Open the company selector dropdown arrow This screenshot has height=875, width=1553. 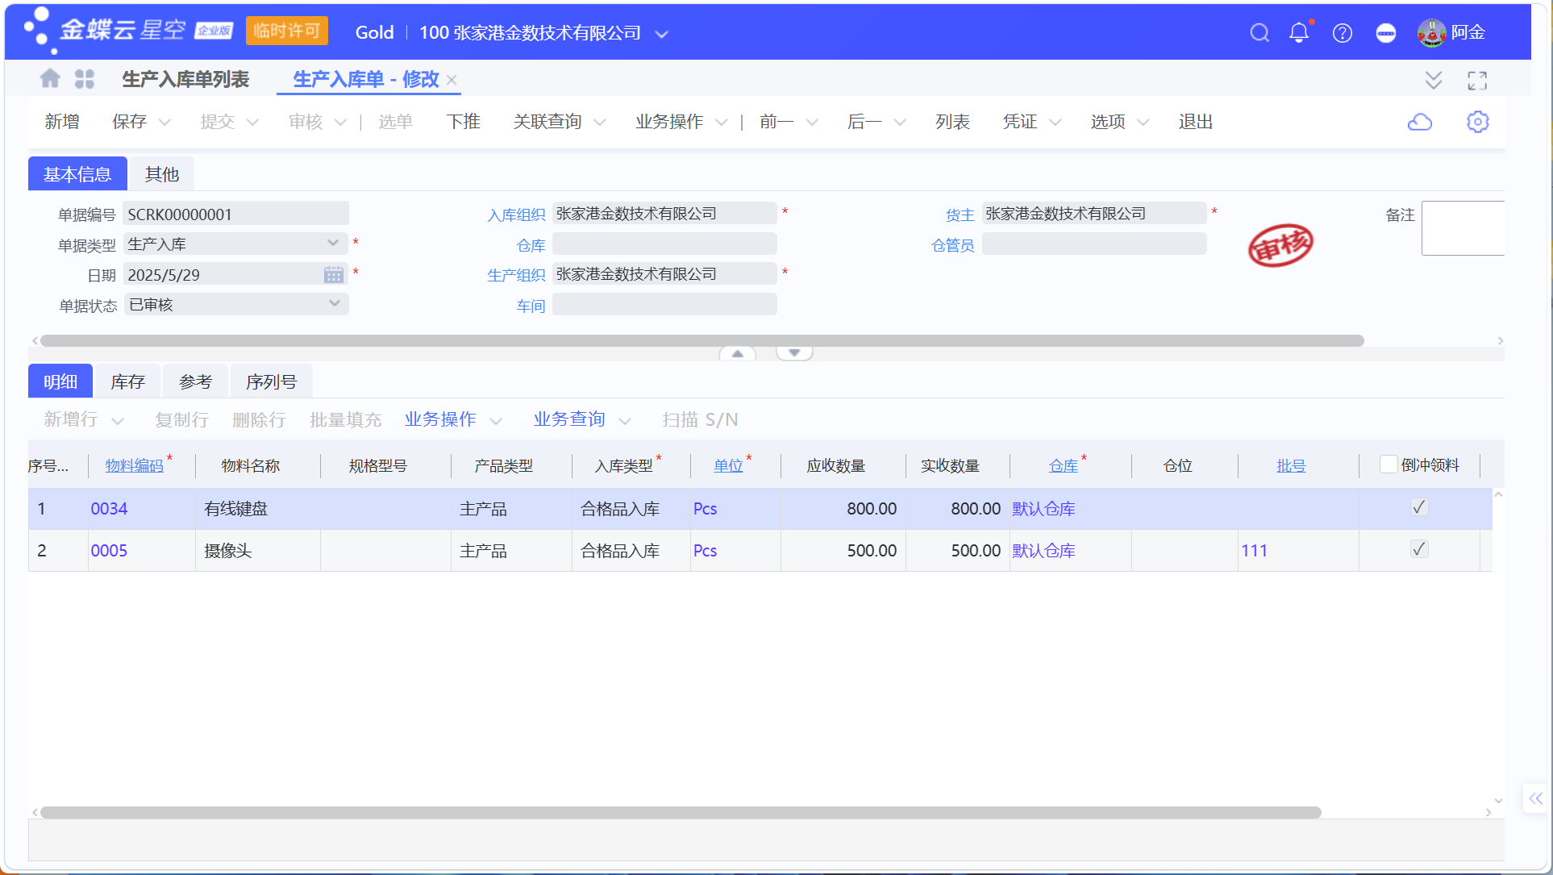(661, 34)
